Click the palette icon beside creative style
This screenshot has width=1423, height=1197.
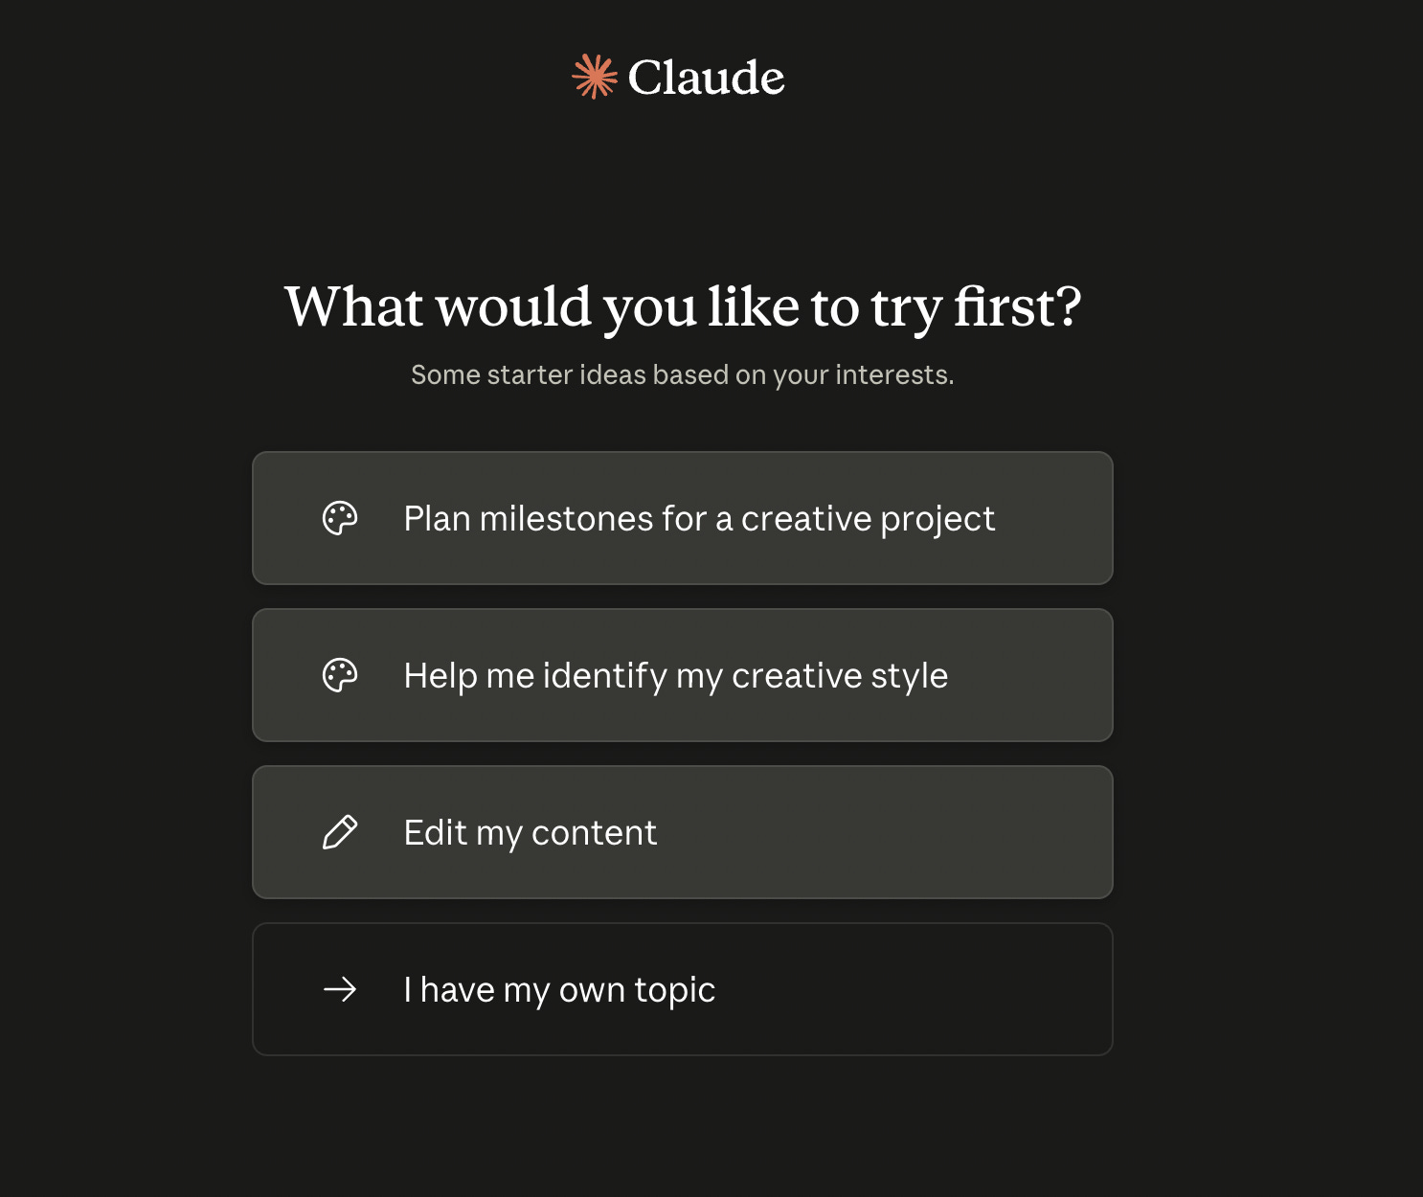pos(340,675)
